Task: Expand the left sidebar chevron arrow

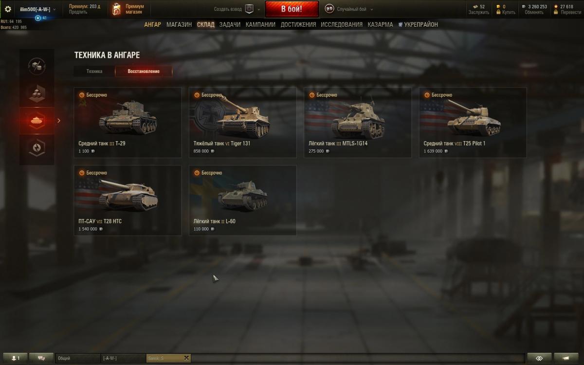Action: coord(59,121)
